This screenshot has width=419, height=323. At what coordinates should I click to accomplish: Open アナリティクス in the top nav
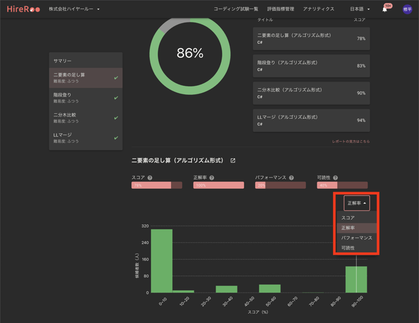[319, 9]
